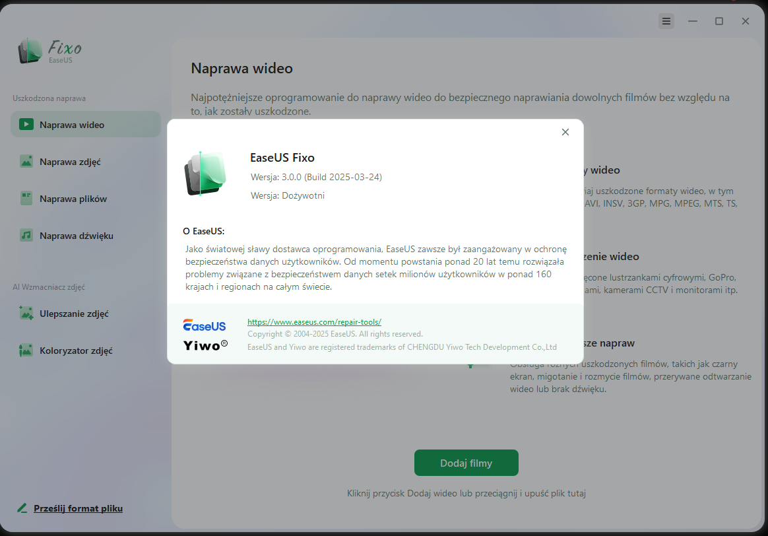The image size is (768, 536).
Task: Select the Naprawa plików sidebar item
Action: pyautogui.click(x=86, y=199)
